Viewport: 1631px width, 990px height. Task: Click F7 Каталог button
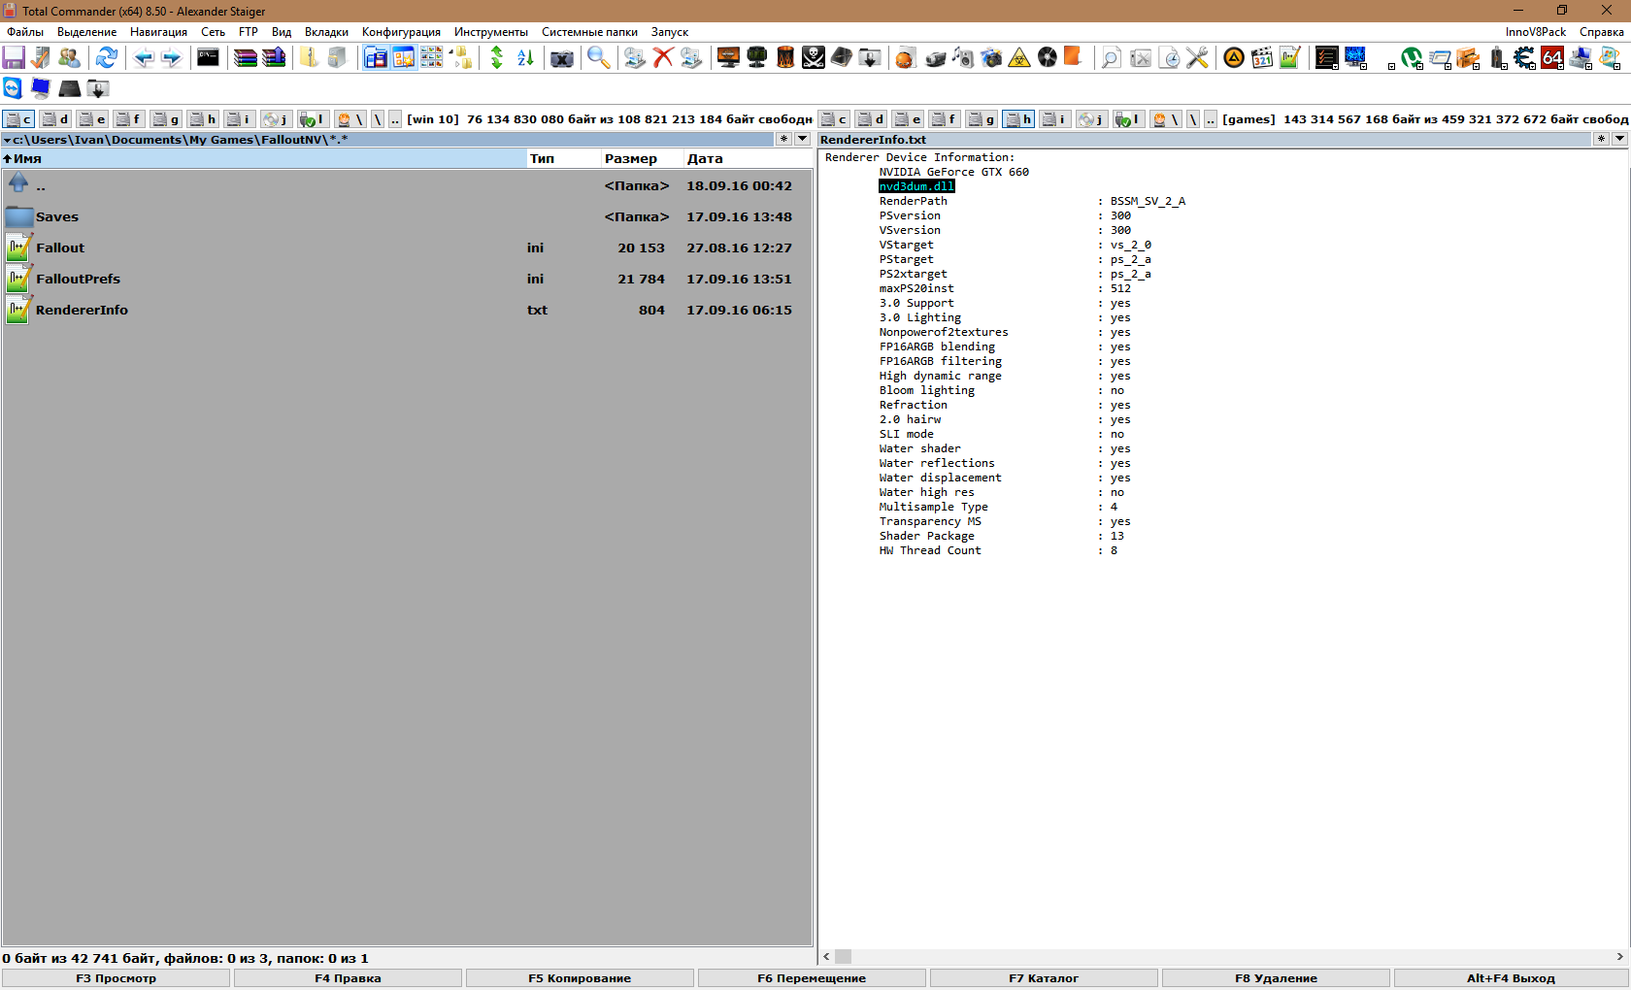click(1044, 978)
